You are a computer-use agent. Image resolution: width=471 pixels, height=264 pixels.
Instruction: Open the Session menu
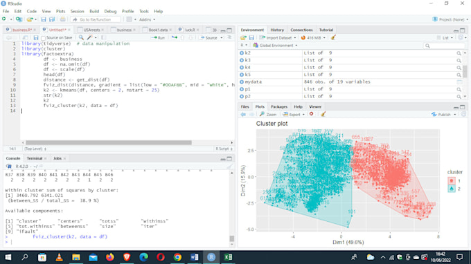pos(77,11)
